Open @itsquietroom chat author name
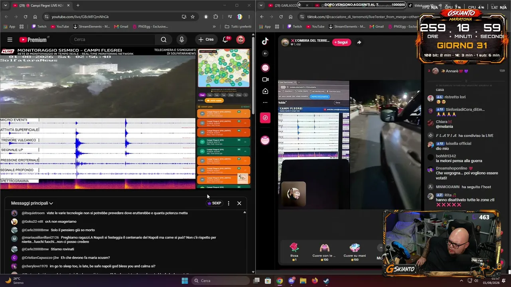This screenshot has height=287, width=511. (33, 213)
